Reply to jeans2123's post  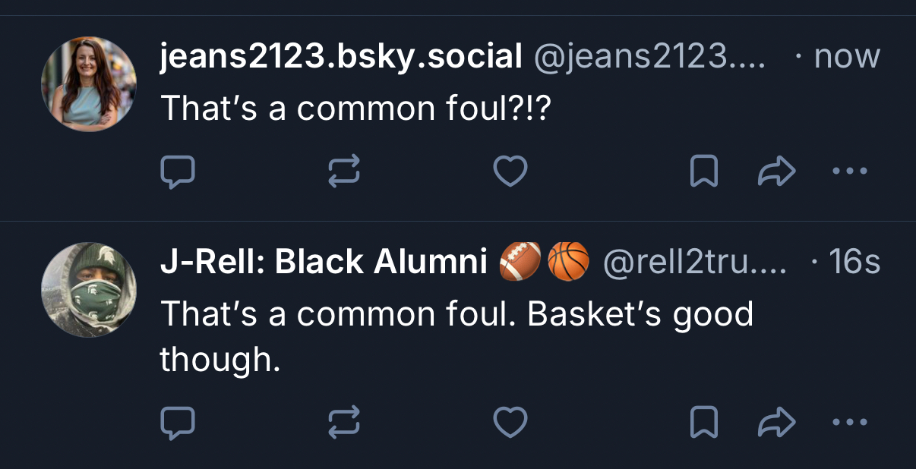click(178, 172)
